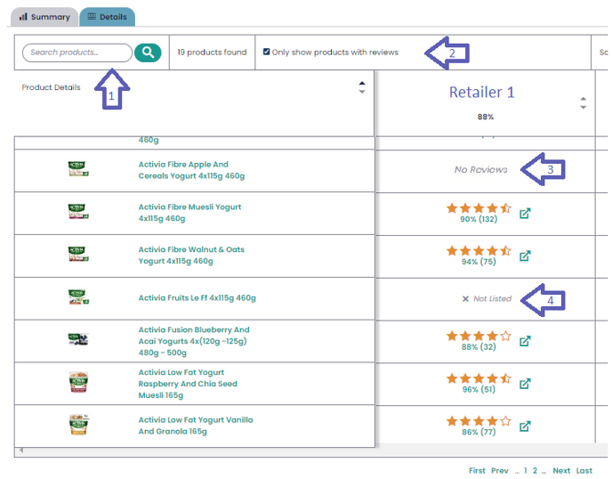Click star rating for Fusion Blueberry And Acai
This screenshot has width=612, height=479.
[x=479, y=336]
